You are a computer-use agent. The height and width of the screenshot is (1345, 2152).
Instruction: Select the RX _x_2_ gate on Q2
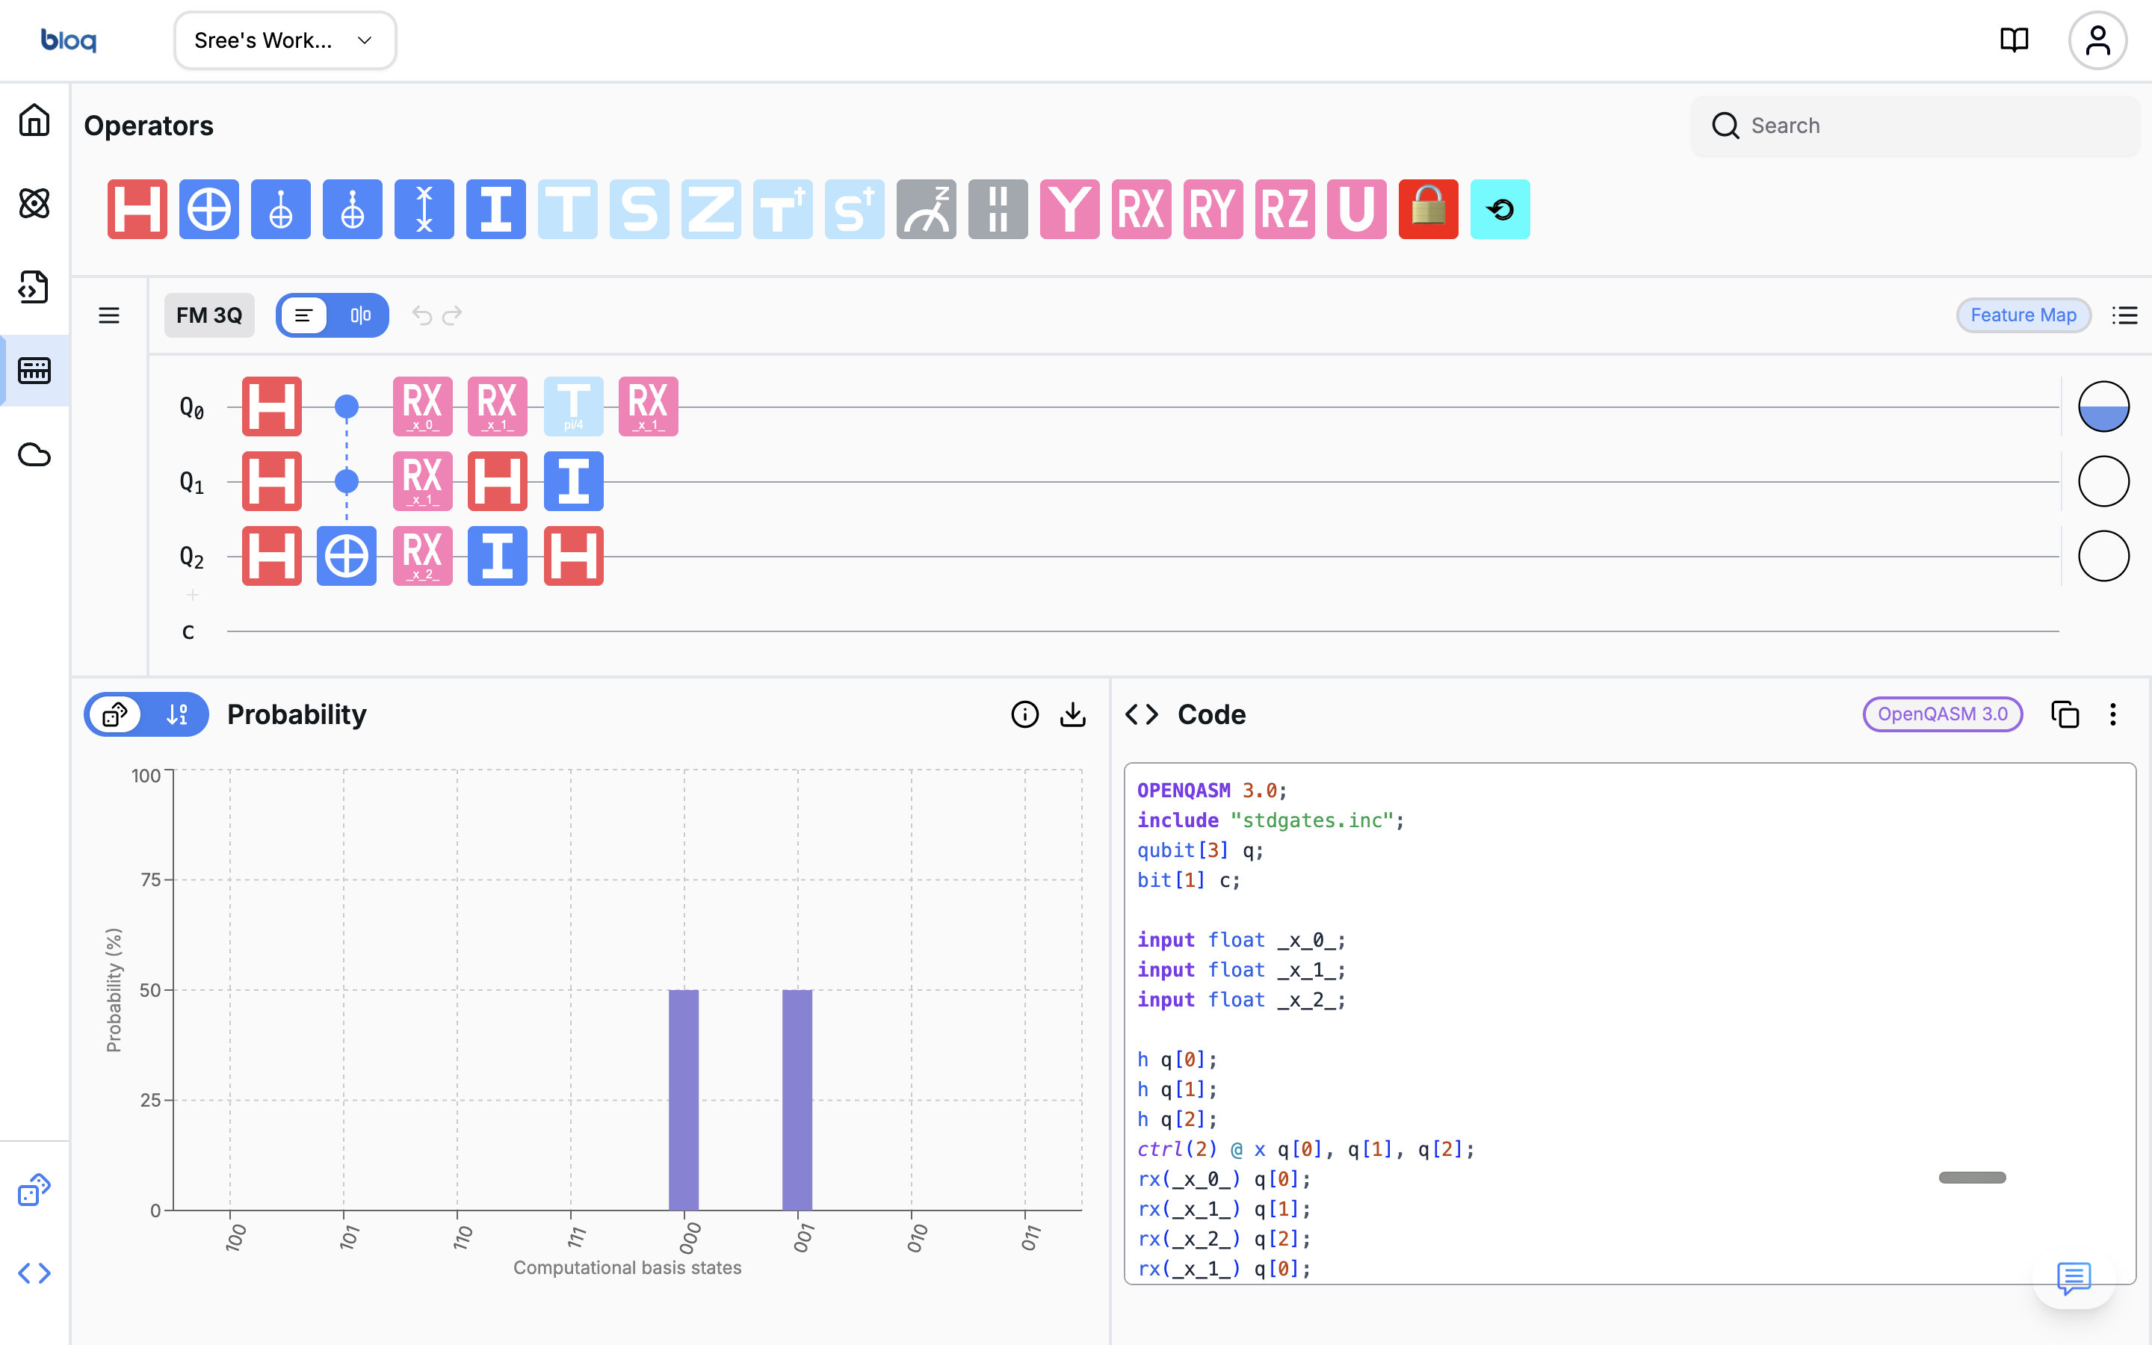(x=422, y=556)
